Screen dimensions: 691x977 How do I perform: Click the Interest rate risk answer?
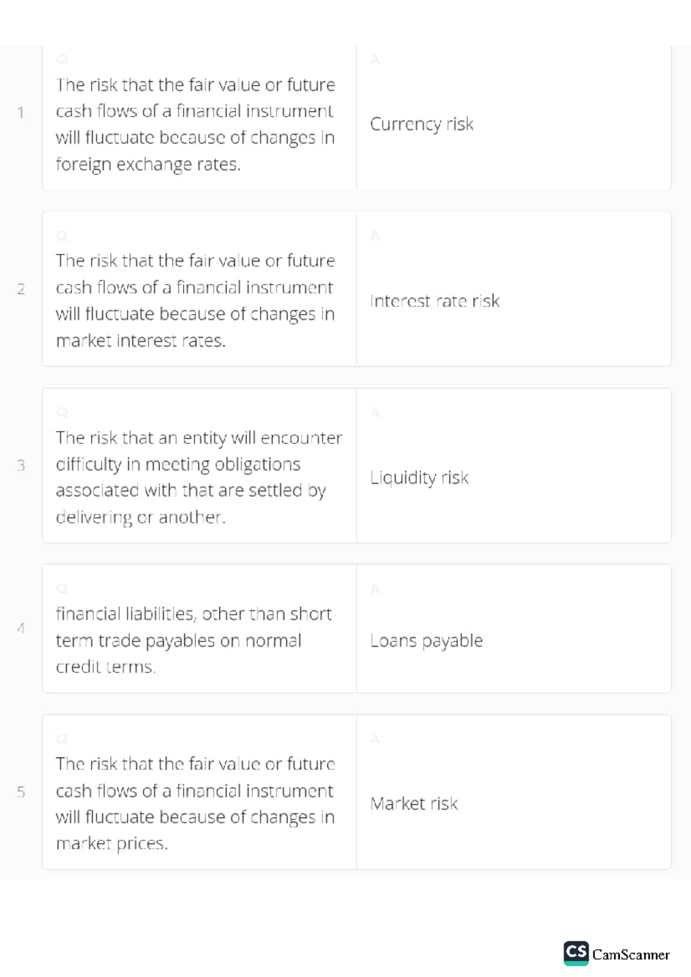[x=435, y=301]
